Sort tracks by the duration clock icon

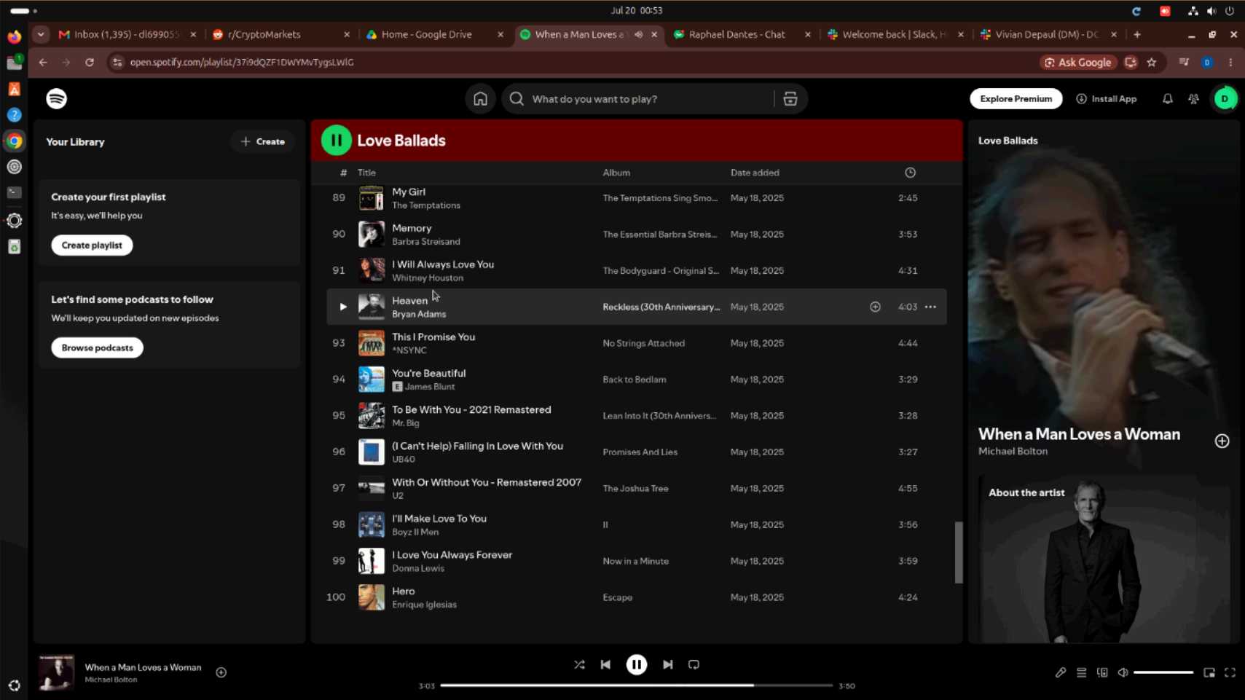(910, 173)
